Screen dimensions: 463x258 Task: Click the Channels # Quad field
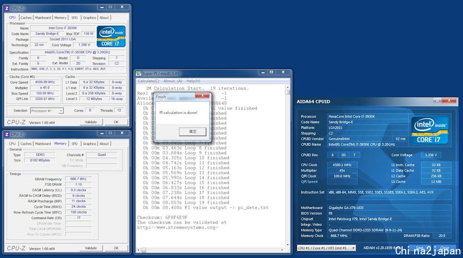[102, 155]
